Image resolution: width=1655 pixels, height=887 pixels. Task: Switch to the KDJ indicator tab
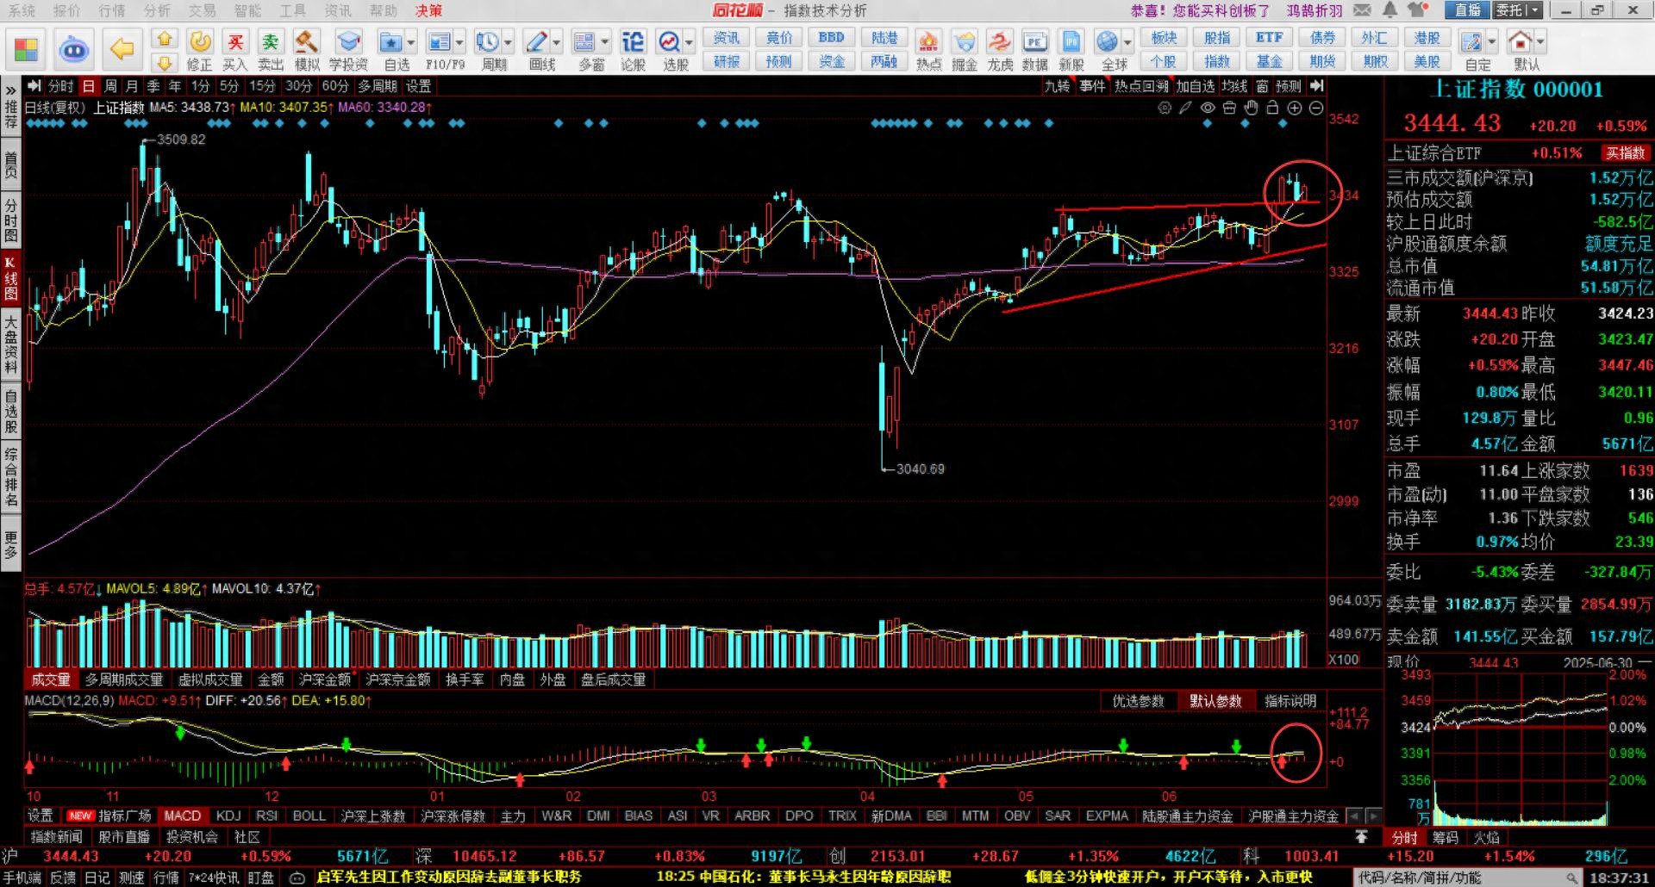click(x=228, y=816)
